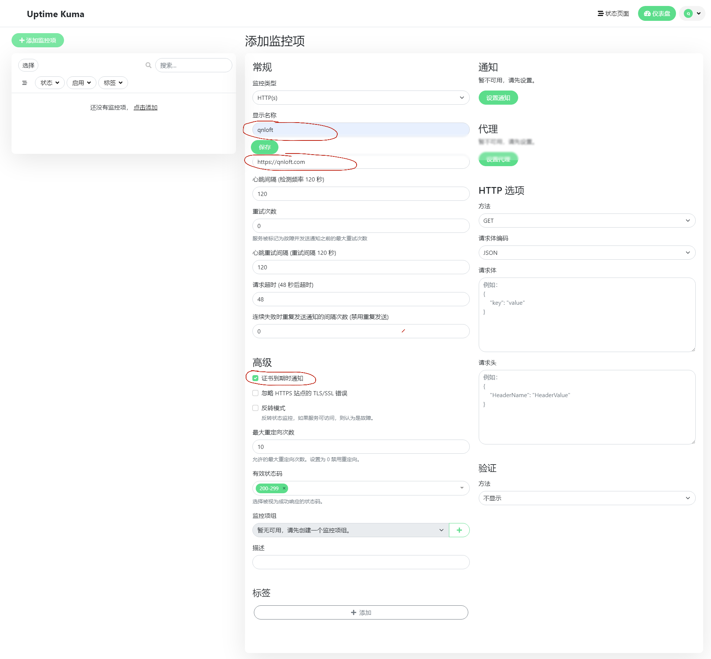Open the authentication method 不显示 dropdown
The width and height of the screenshot is (711, 659).
(587, 498)
